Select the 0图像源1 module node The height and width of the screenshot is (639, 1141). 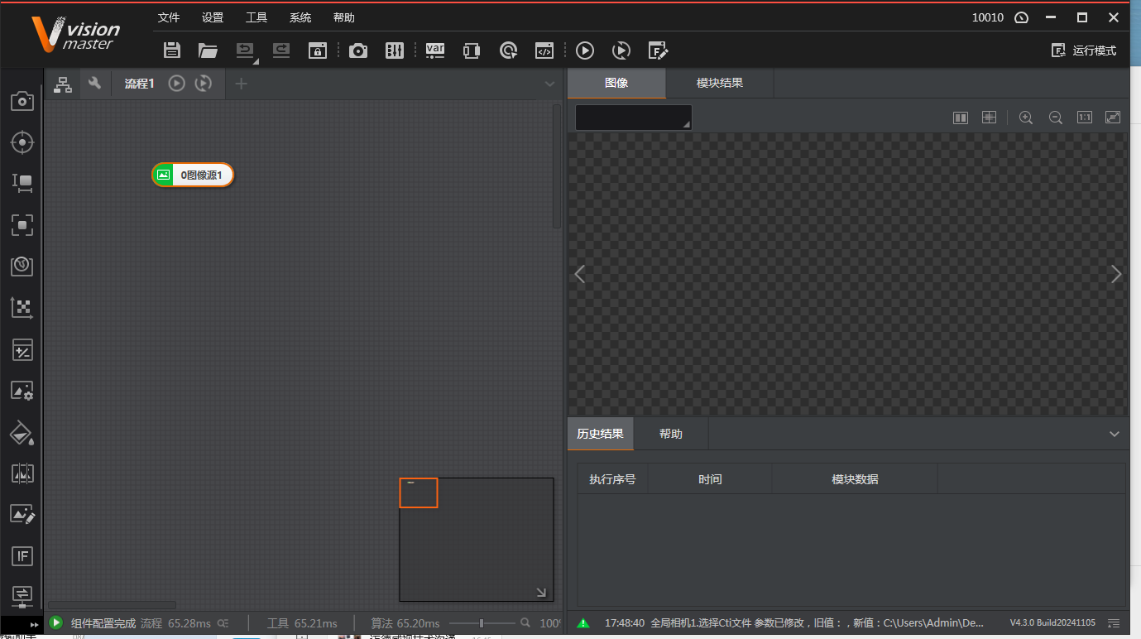[x=193, y=175]
